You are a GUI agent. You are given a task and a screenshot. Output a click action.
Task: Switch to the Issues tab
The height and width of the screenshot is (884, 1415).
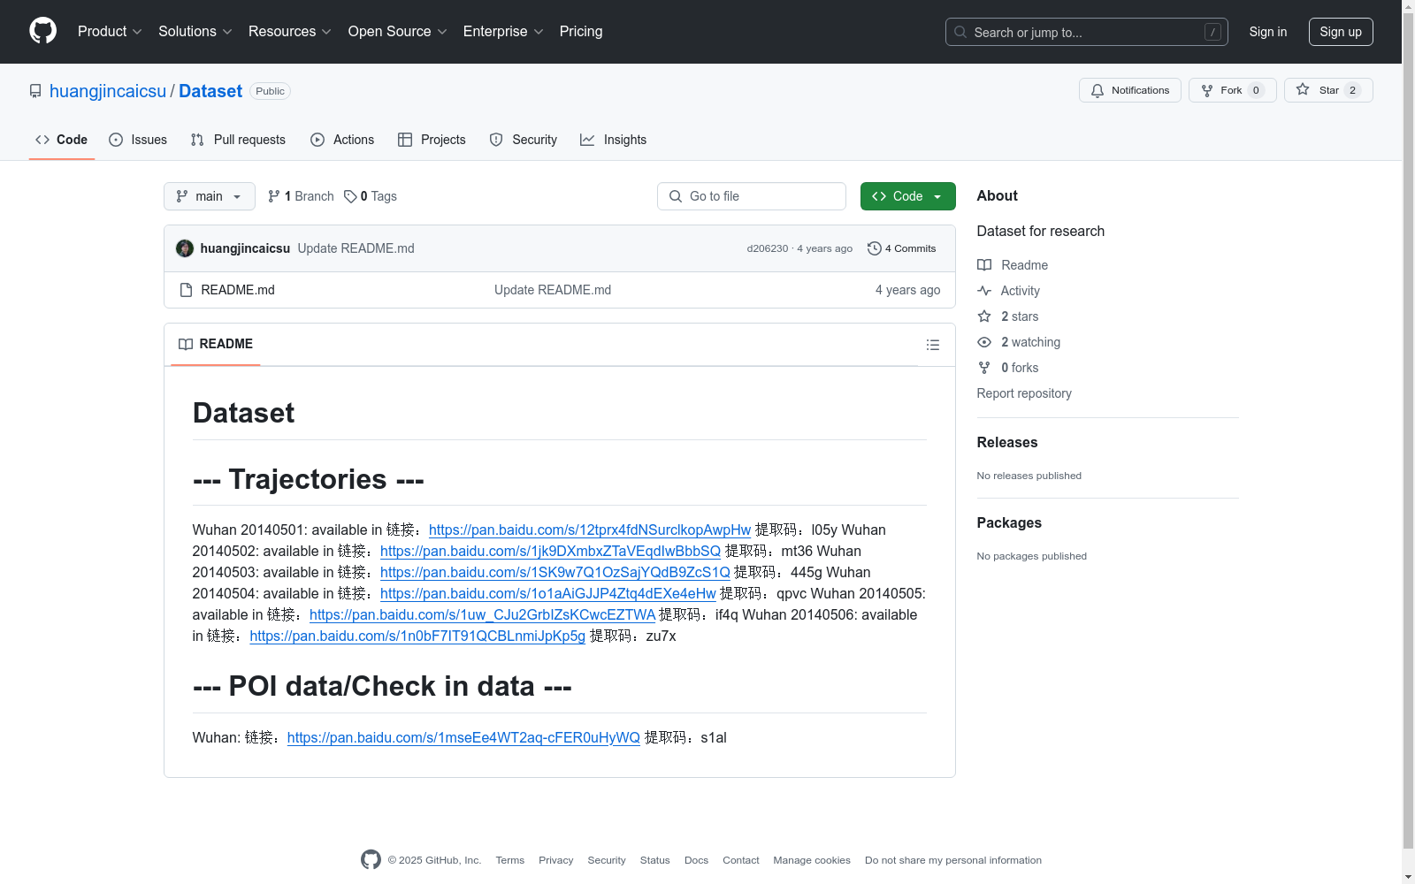138,140
